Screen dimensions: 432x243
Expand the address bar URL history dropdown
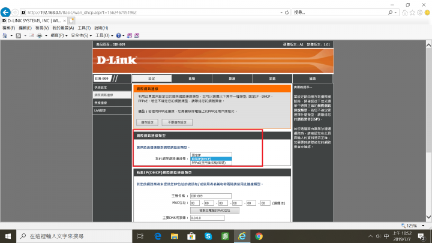coord(281,13)
